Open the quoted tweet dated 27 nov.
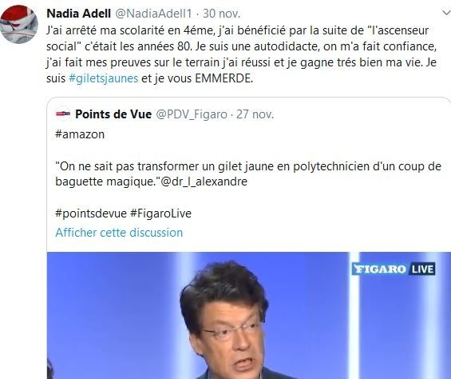 255,114
